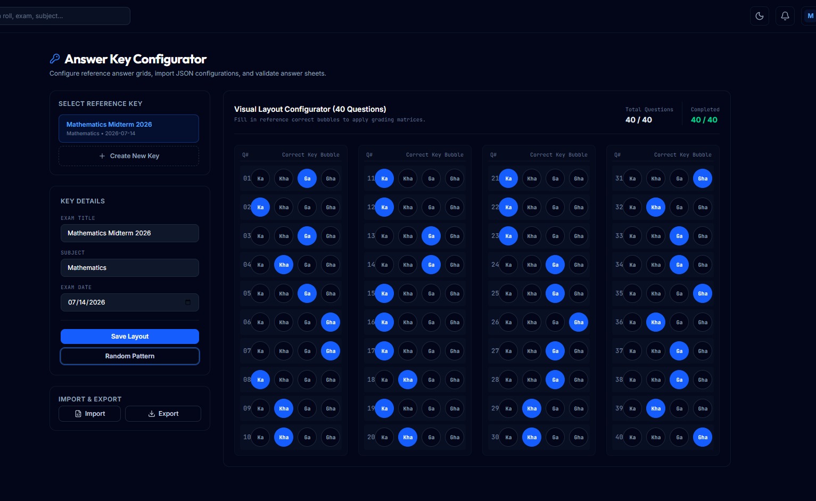Select Ka bubble for question 28
This screenshot has width=816, height=501.
508,380
